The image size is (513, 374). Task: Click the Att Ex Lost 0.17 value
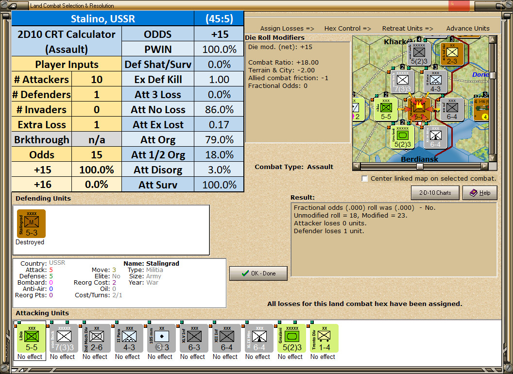coord(219,124)
